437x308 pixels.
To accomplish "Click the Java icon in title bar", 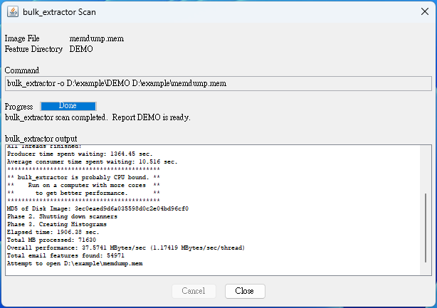I will (13, 12).
